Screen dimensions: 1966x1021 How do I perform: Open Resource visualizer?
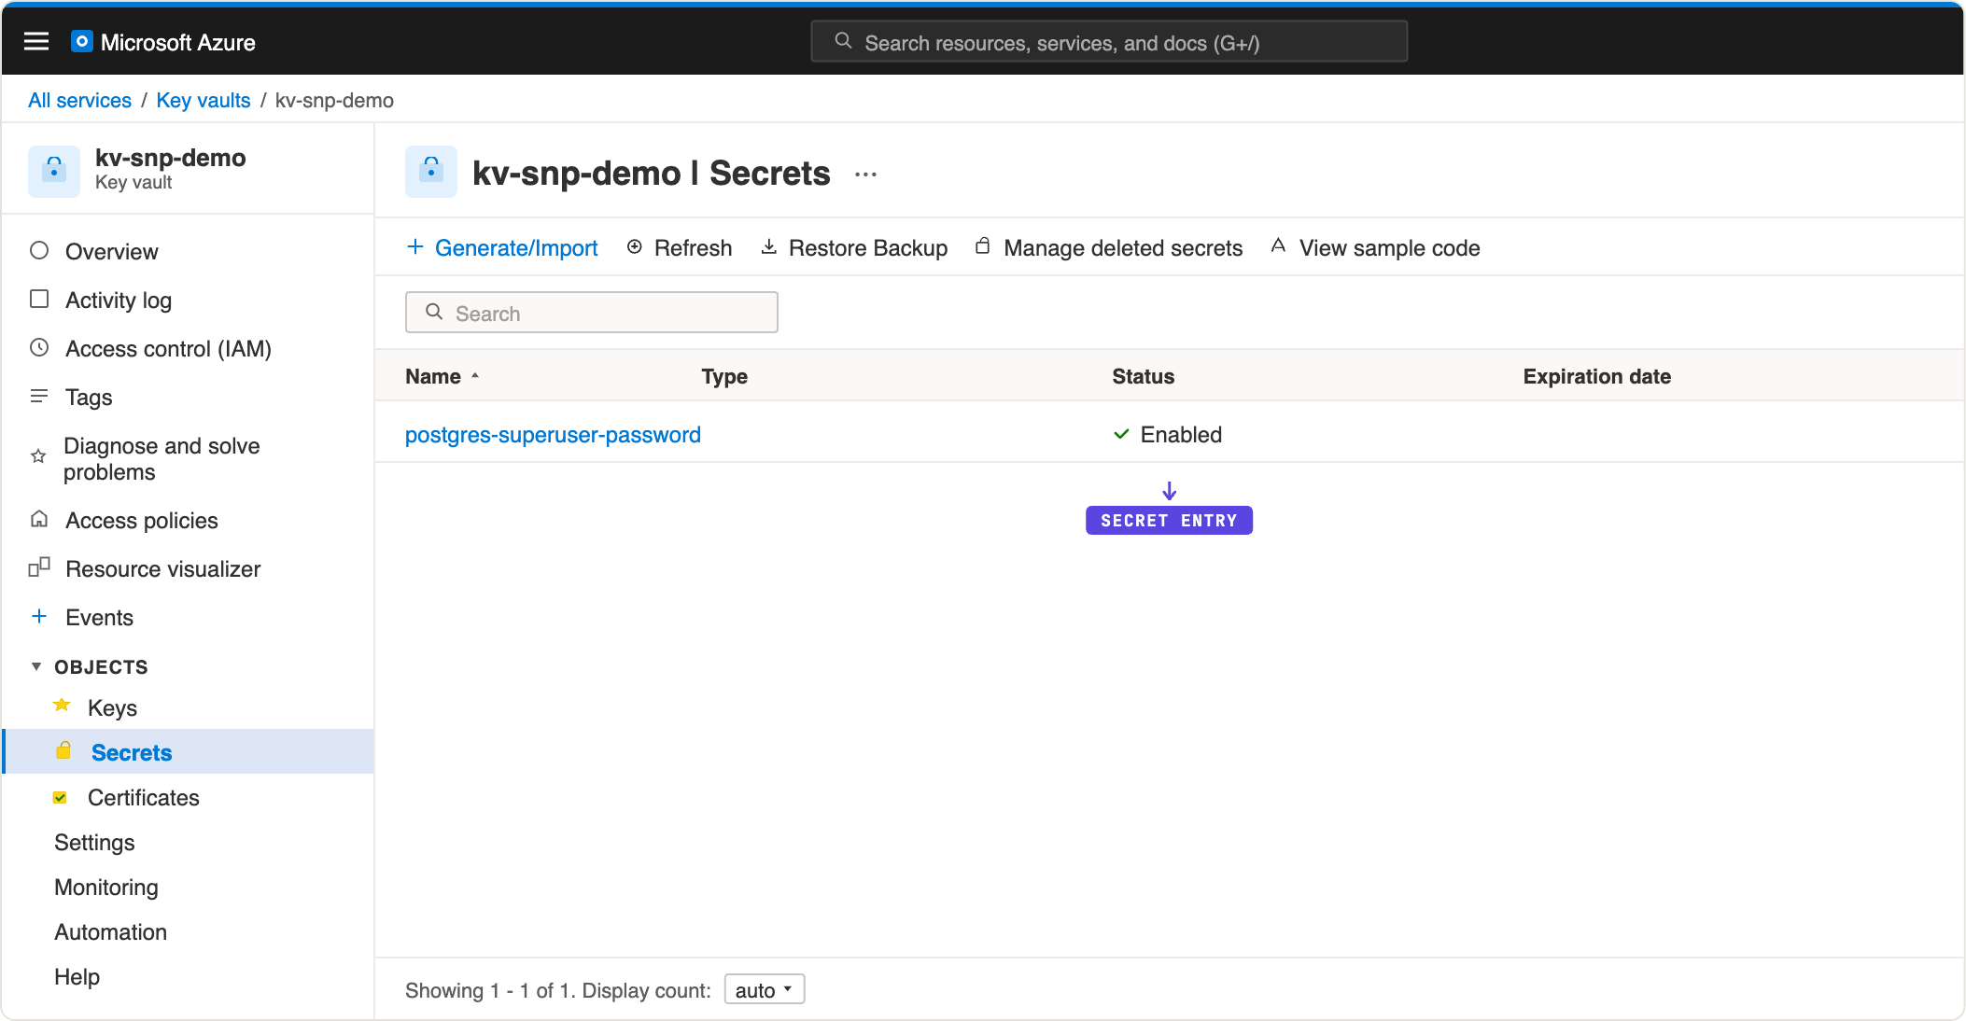point(163,568)
